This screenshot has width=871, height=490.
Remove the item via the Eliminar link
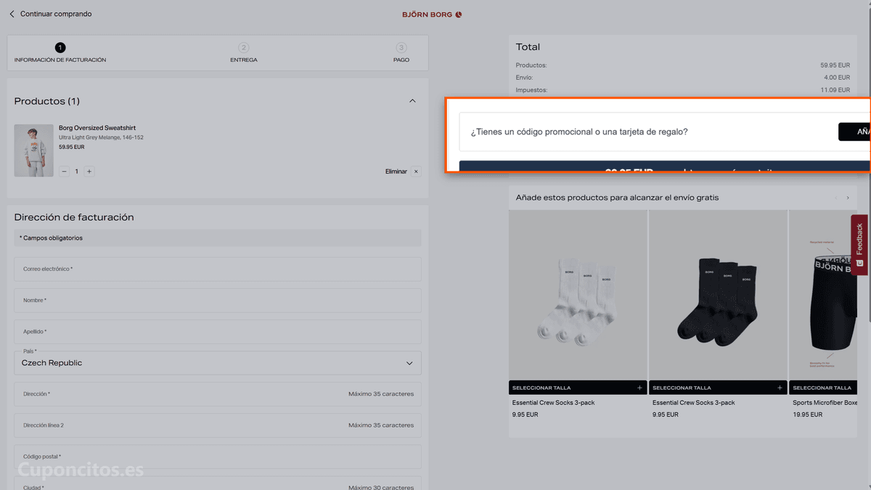[396, 171]
